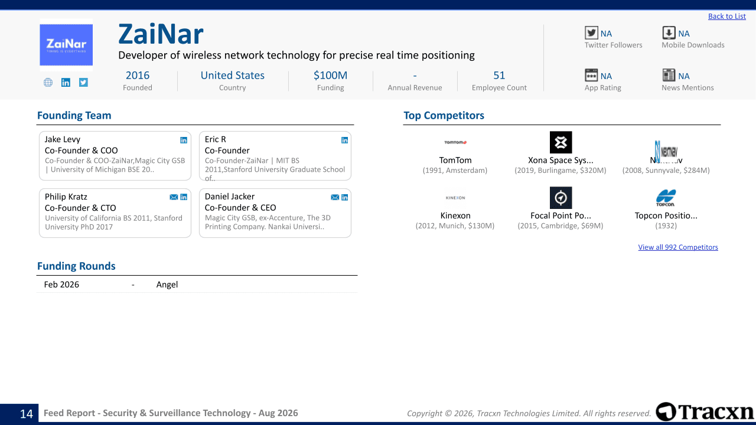This screenshot has height=425, width=756.
Task: Click the 51 employee count value
Action: pos(500,75)
